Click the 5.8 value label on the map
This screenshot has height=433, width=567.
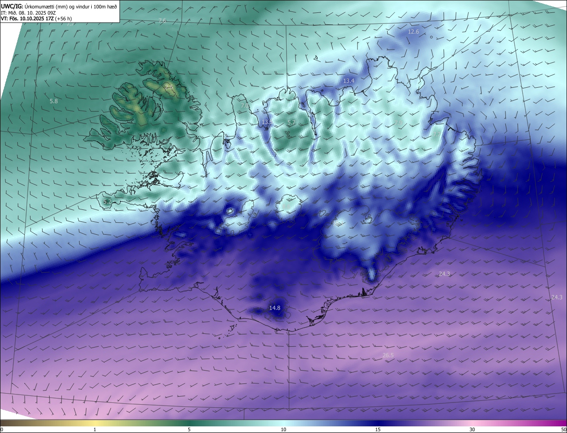(54, 101)
